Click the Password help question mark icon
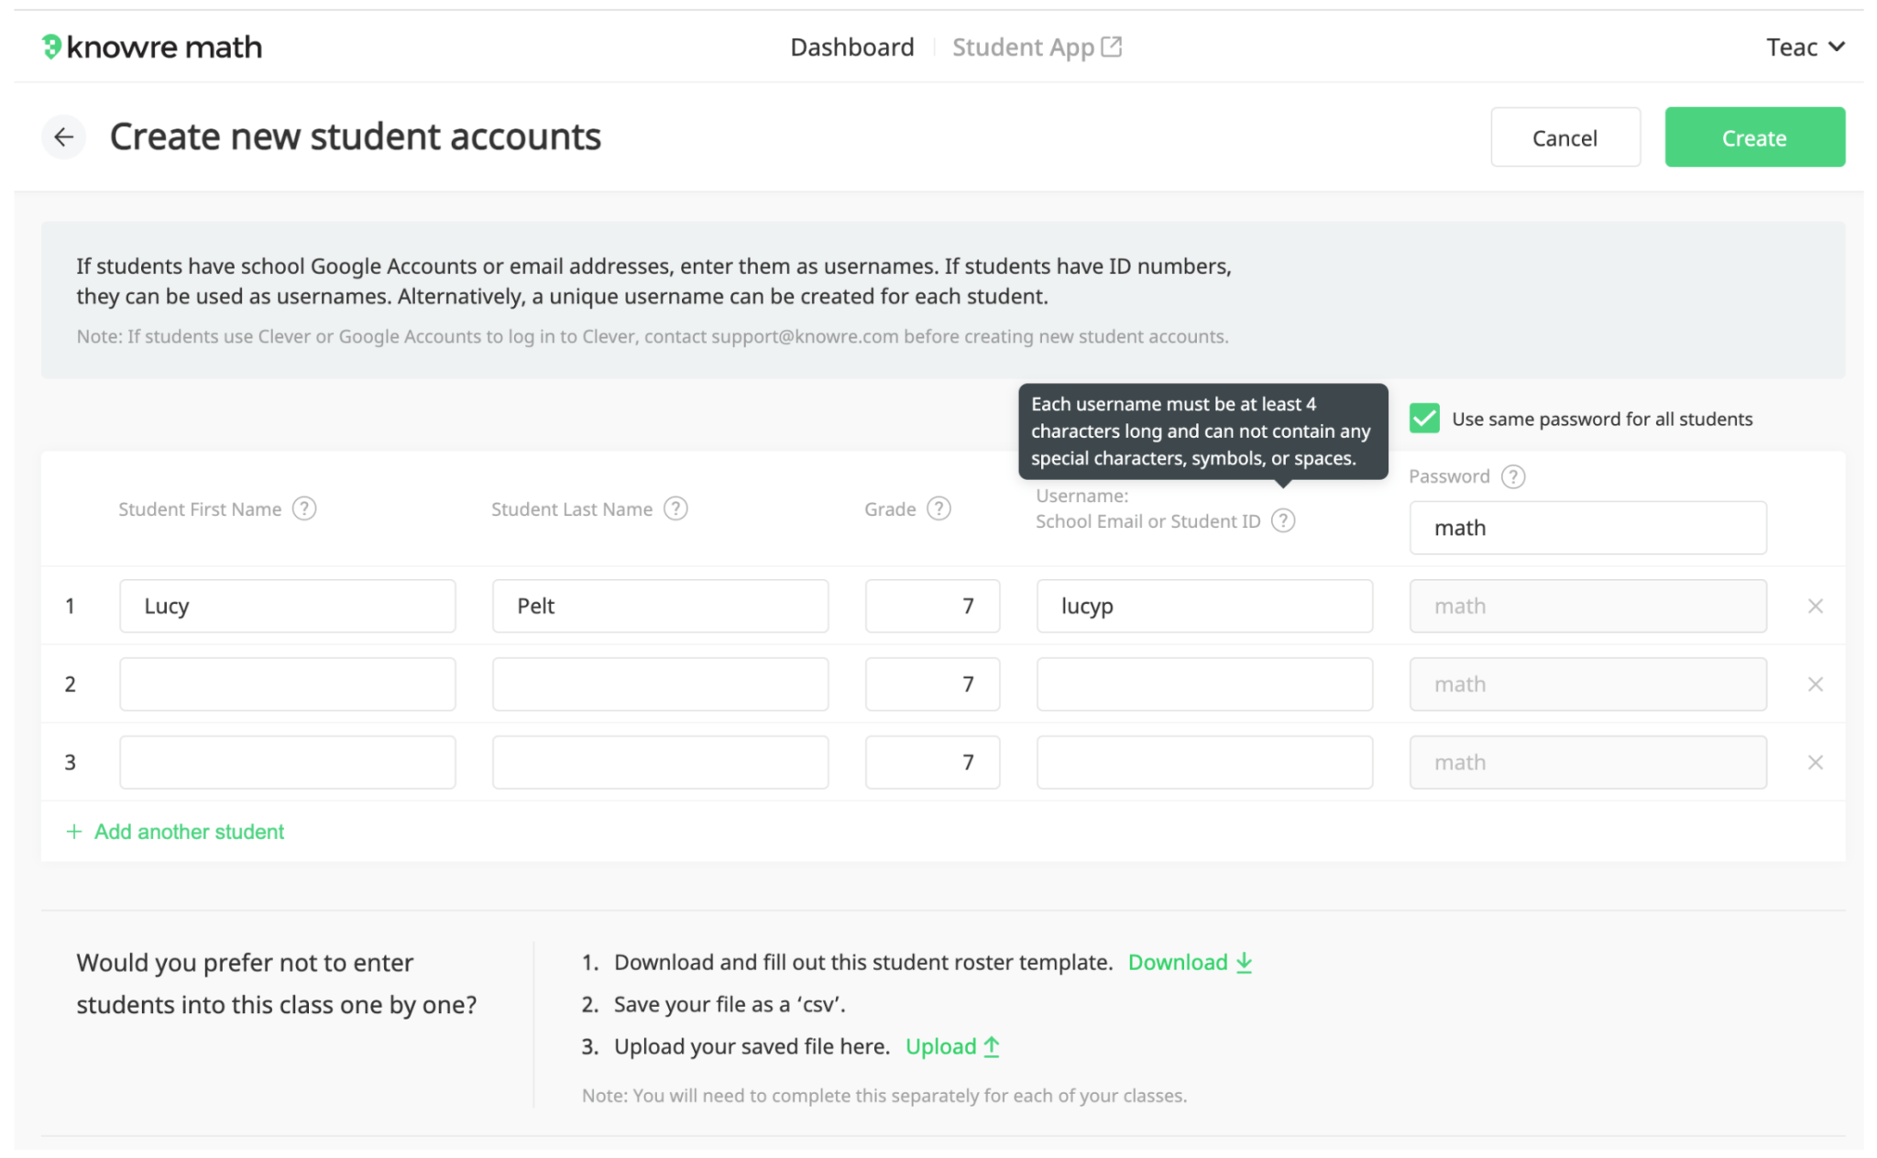Screen dimensions: 1877x1158 tap(1513, 476)
